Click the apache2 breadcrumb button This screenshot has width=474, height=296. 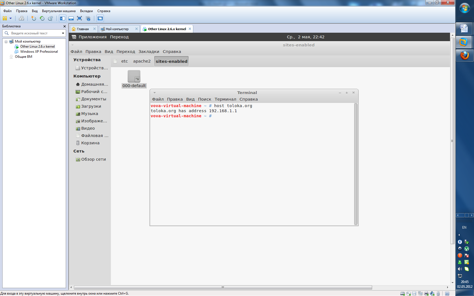[x=142, y=61]
